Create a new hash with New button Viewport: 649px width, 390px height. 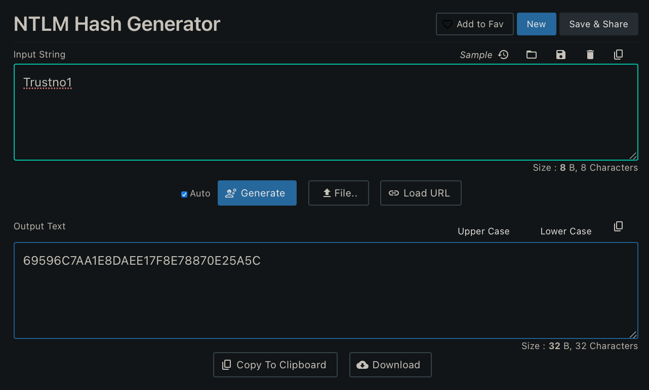click(536, 24)
